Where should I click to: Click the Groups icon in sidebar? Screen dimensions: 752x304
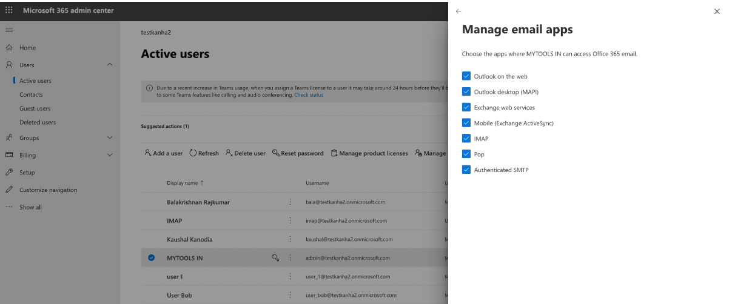[9, 137]
